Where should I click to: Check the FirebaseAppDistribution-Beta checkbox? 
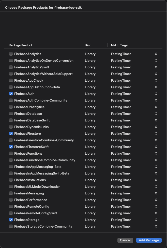tap(11, 87)
